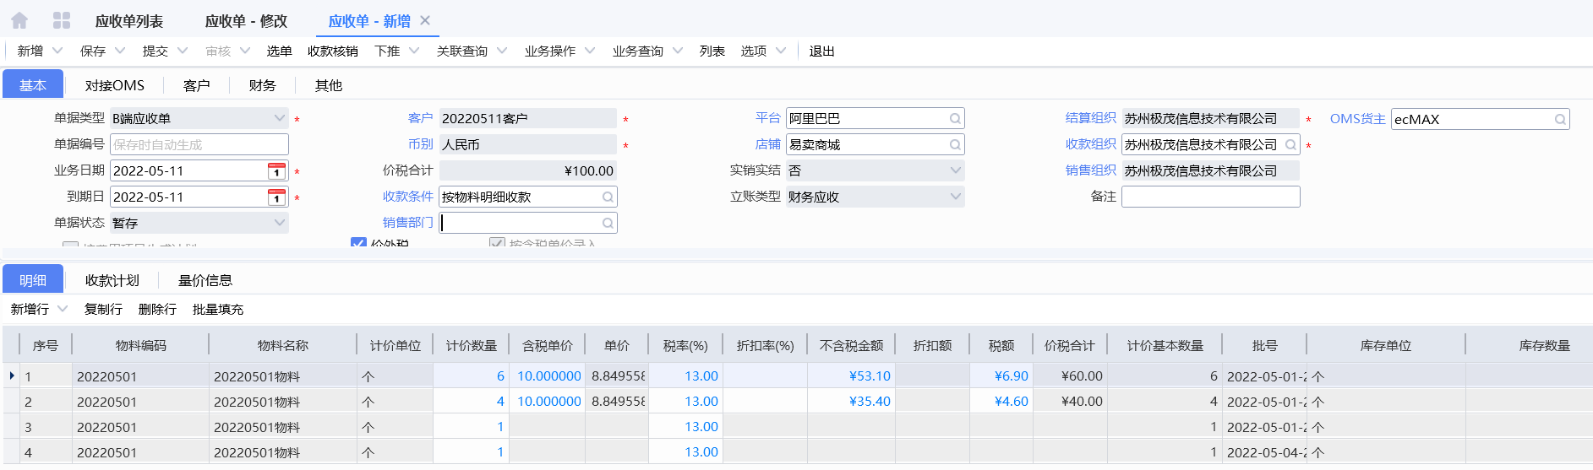Viewport: 1593px width, 470px height.
Task: Follow the 结算组织 field label link
Action: tap(1090, 118)
